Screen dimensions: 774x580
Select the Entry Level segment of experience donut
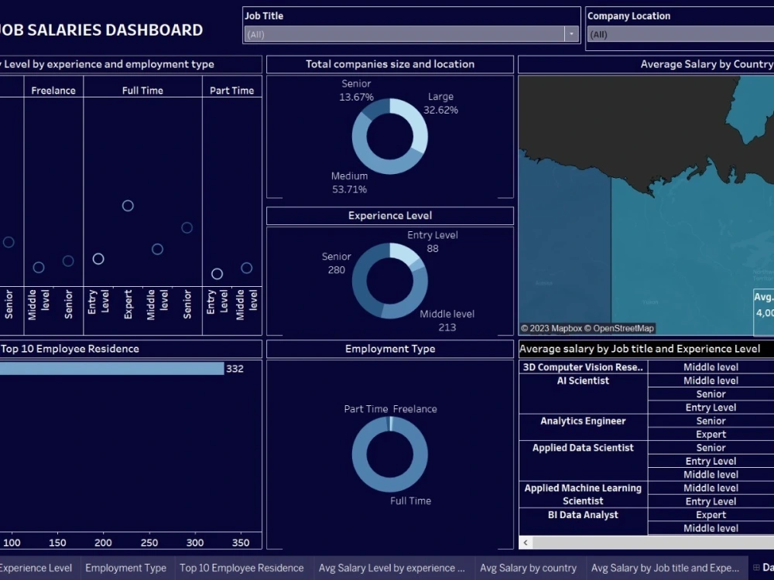[x=403, y=252]
